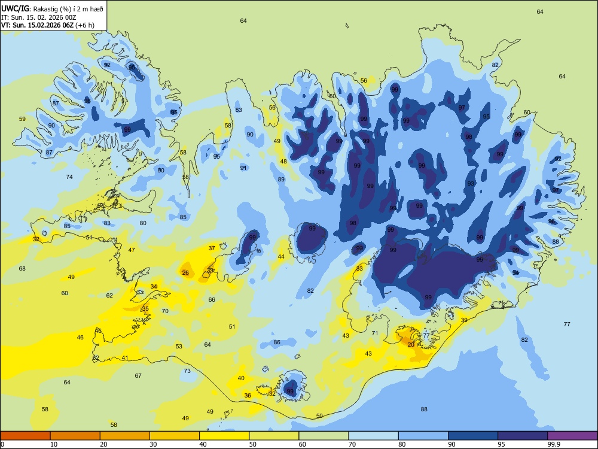Select the 35 humidity value on the map
The width and height of the screenshot is (598, 449).
tap(145, 308)
